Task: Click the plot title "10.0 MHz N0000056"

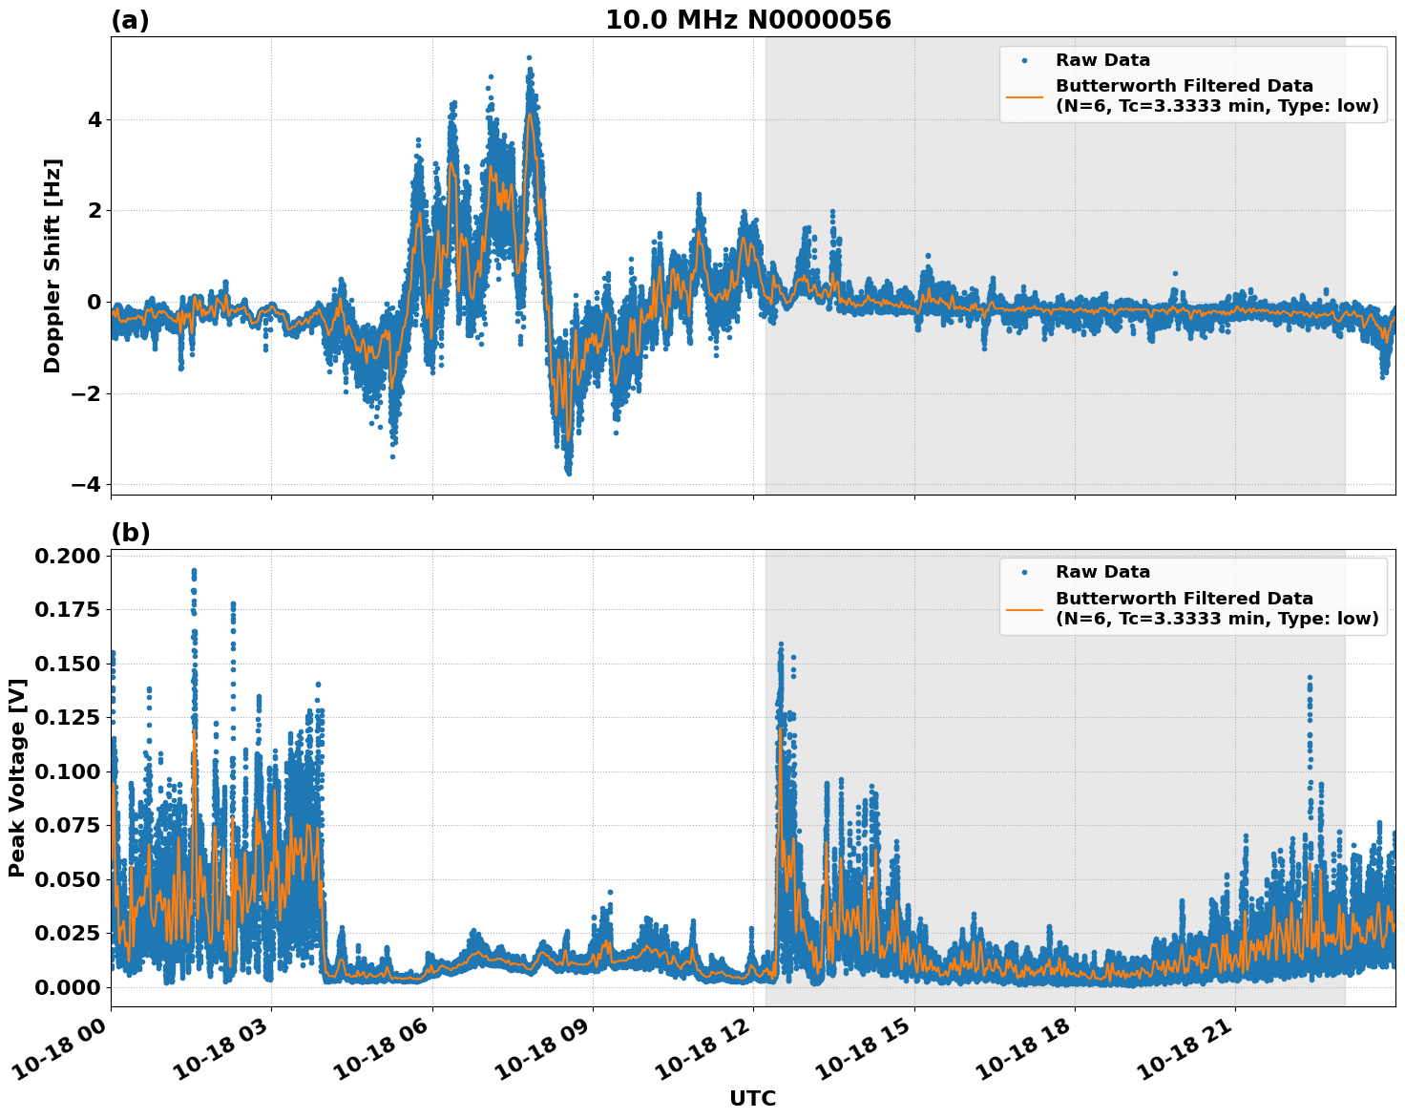Action: tap(747, 20)
